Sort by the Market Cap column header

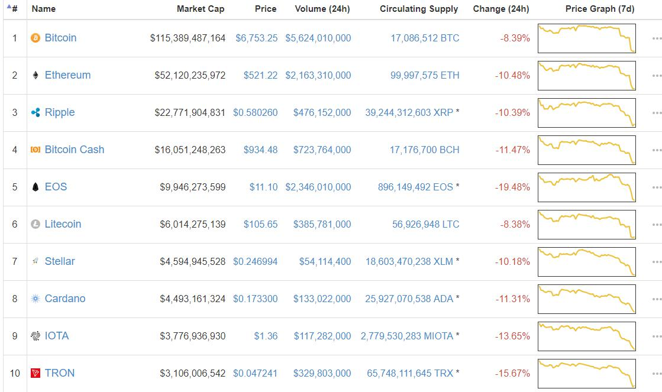201,9
